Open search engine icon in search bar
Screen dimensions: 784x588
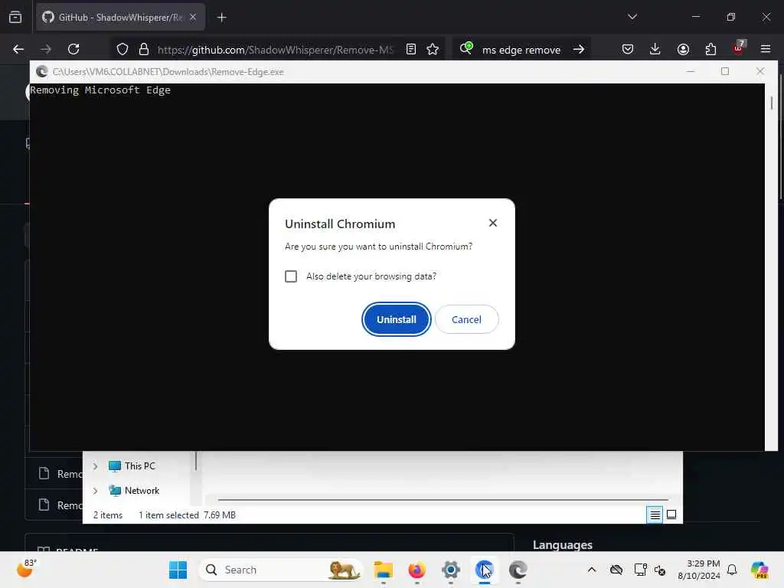click(466, 48)
